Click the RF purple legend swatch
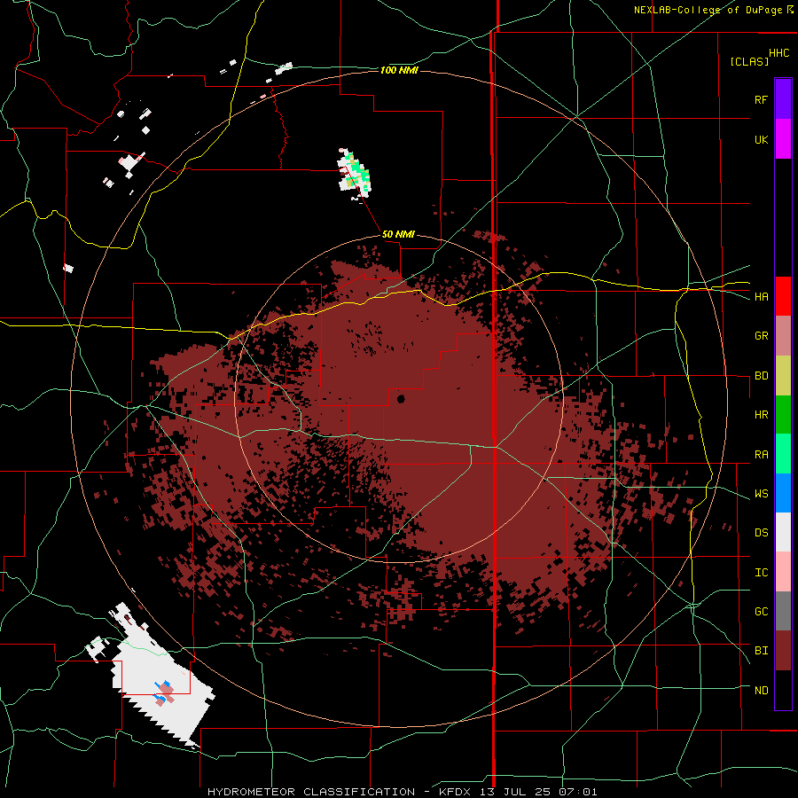This screenshot has width=798, height=798. [783, 99]
